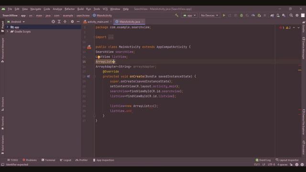Open the AVD Device Manager toolbar icon

(278, 15)
